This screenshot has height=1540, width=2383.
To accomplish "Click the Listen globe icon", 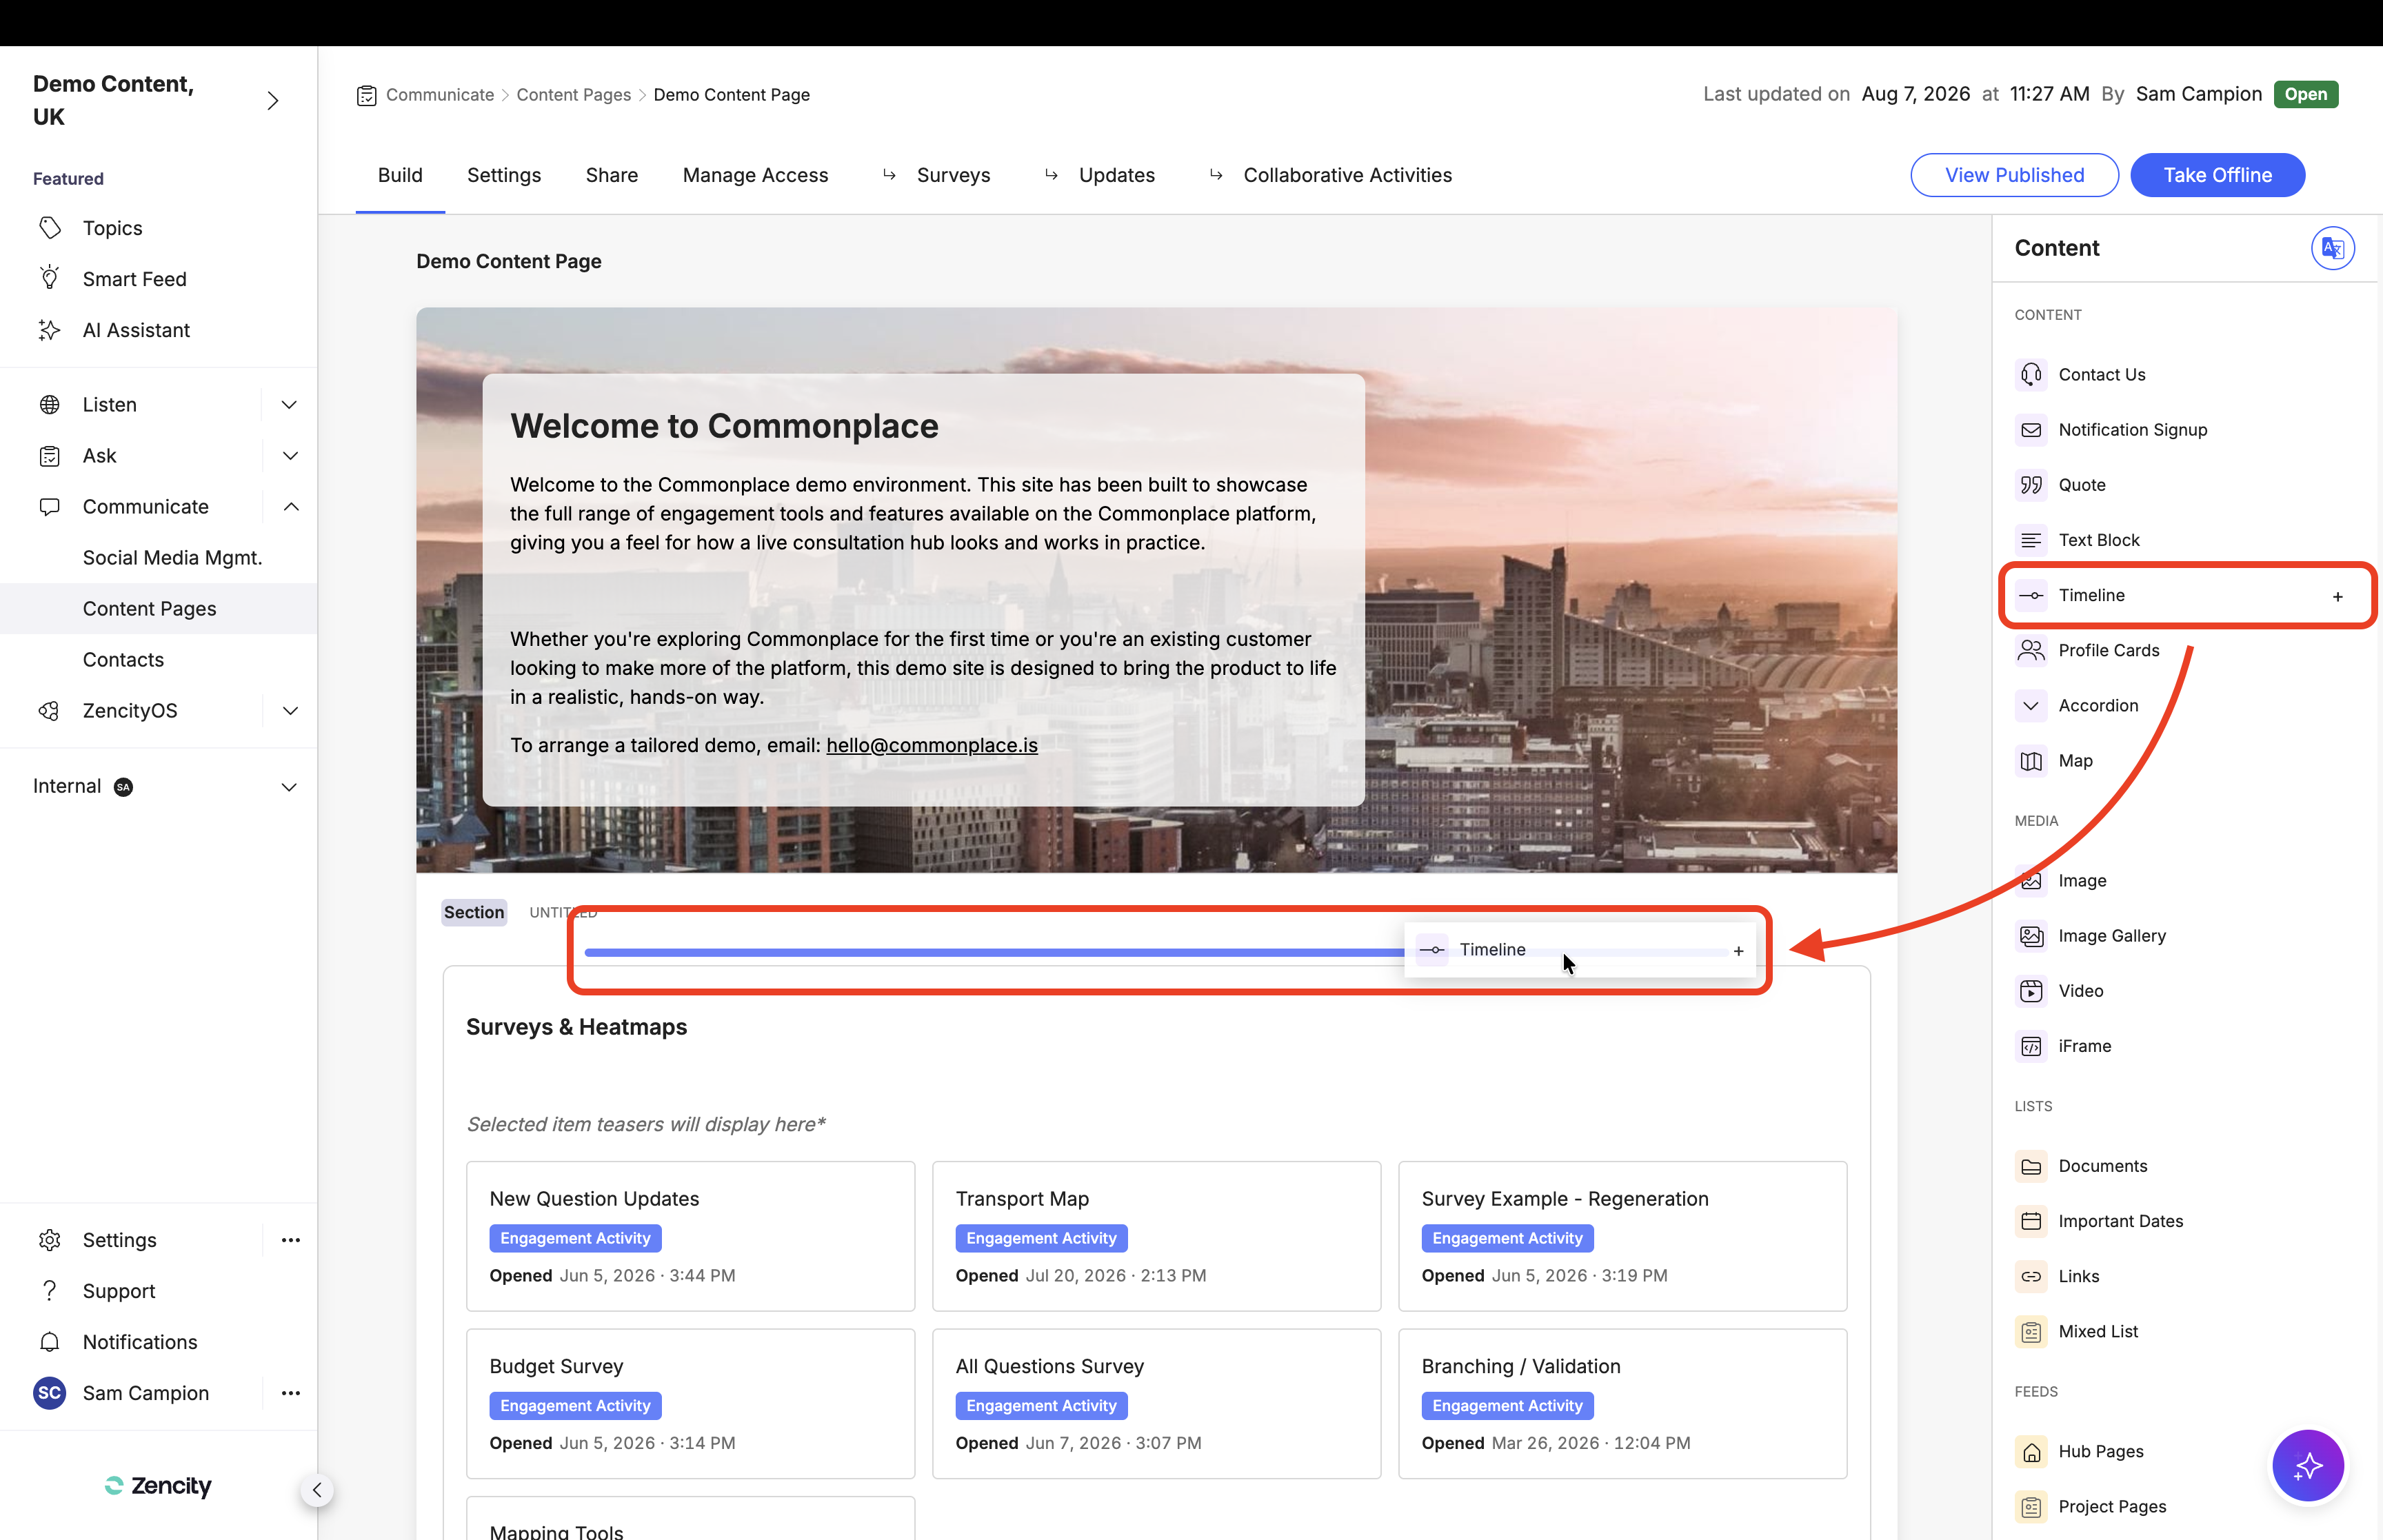I will tap(50, 405).
